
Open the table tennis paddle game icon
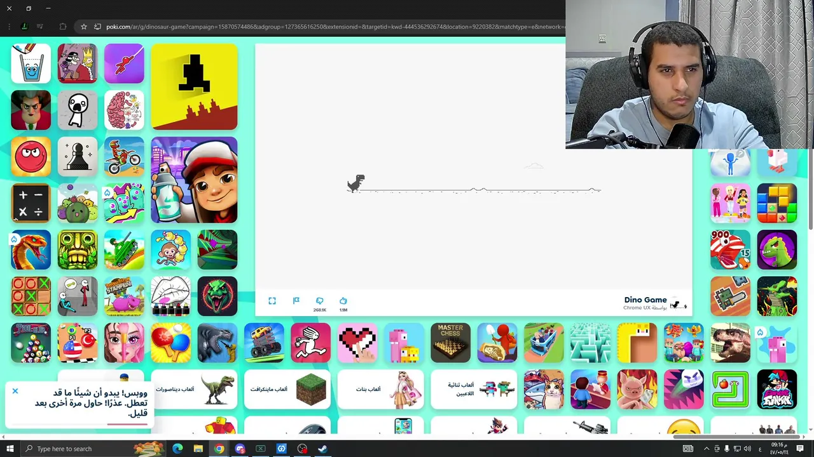170,343
